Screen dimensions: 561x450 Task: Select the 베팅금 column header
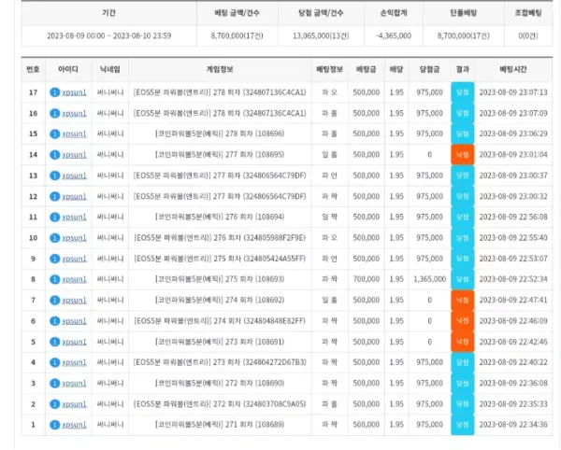tap(366, 69)
